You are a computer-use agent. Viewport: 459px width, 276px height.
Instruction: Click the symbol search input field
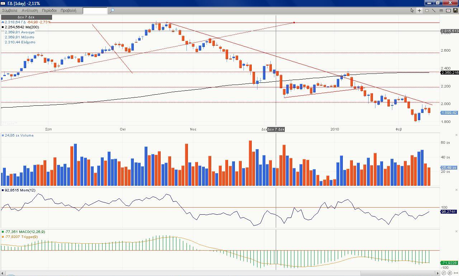95,10
